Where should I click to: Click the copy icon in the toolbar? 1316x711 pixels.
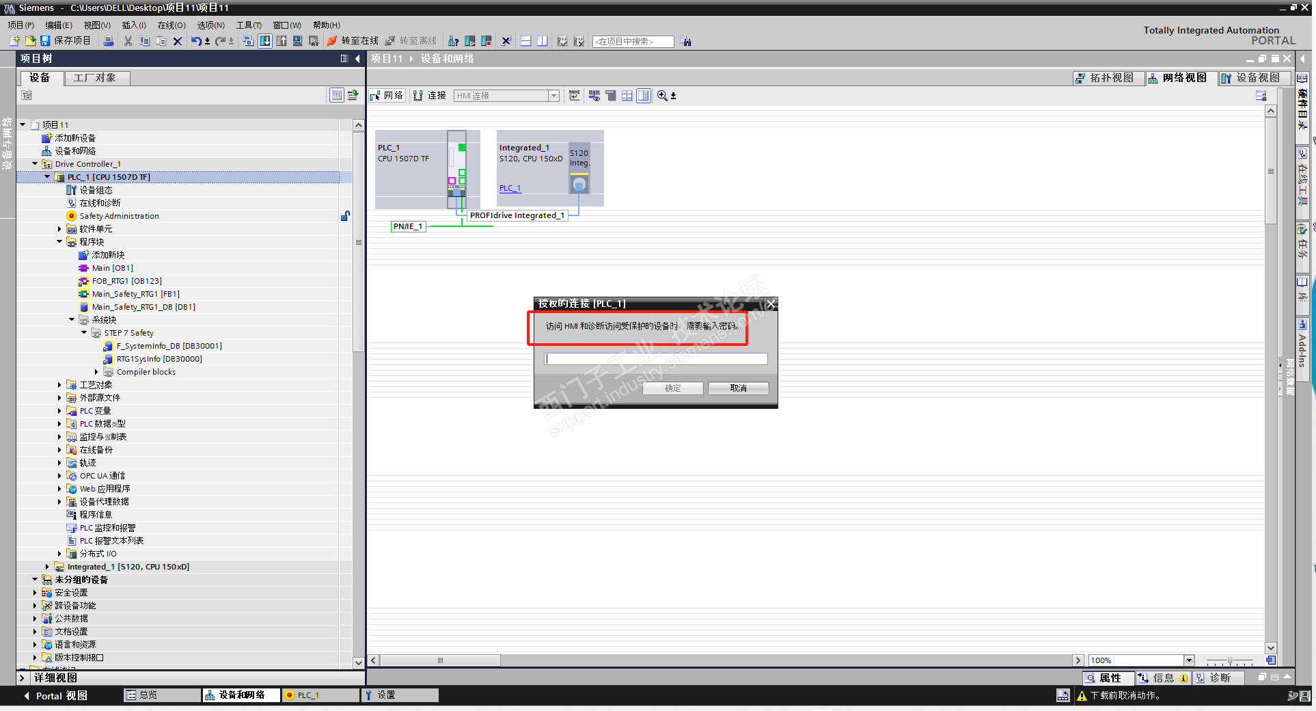(x=144, y=41)
